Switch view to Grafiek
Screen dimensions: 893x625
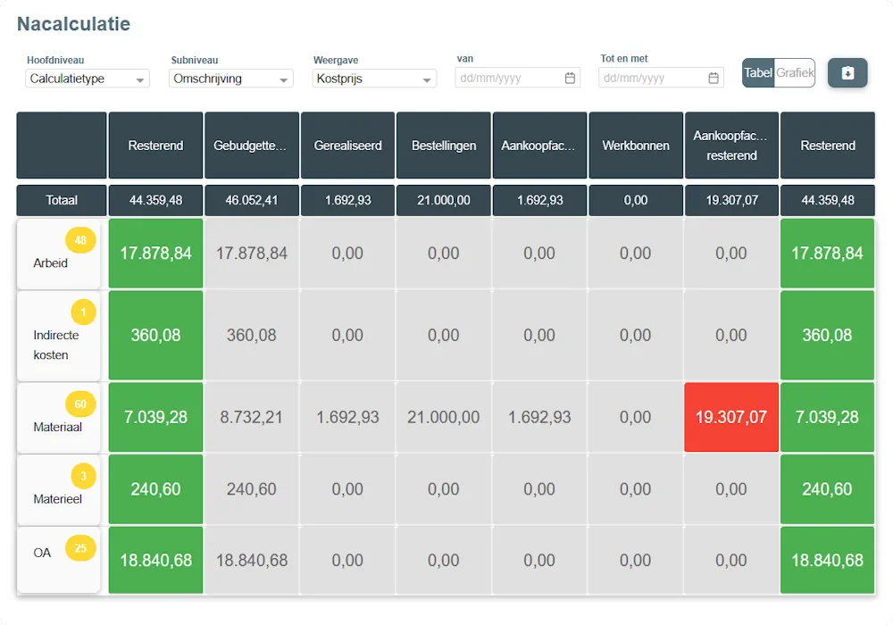(x=795, y=73)
